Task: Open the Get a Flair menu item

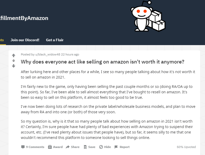Action: (x=55, y=40)
